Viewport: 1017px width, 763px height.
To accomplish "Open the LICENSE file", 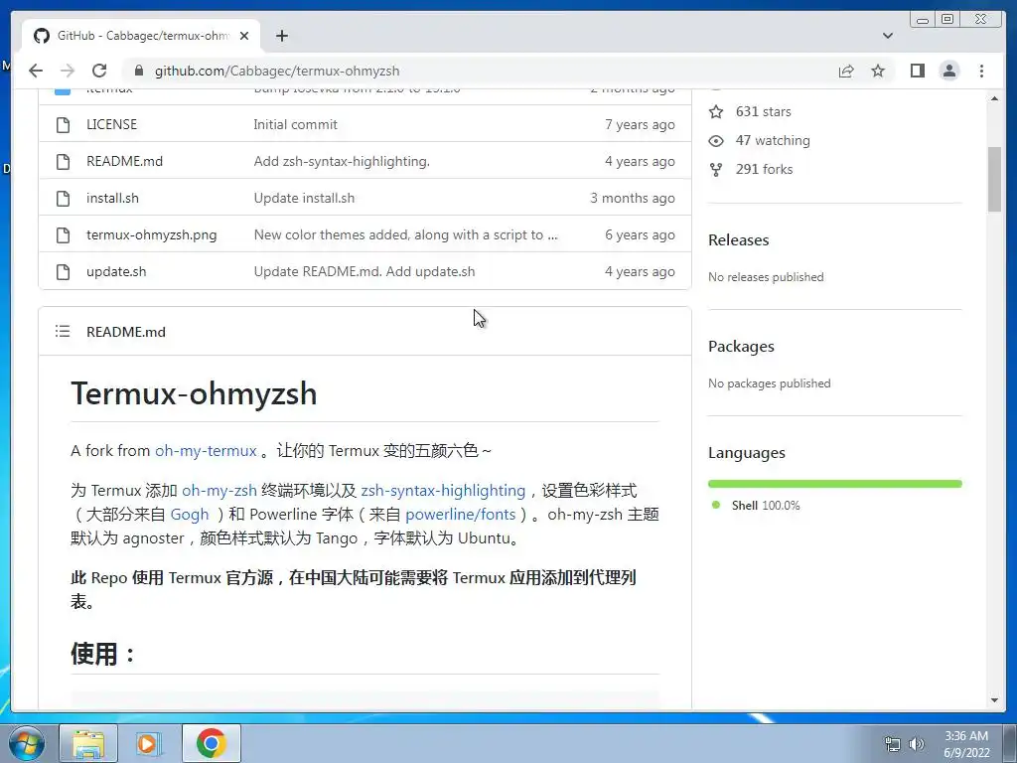I will point(111,124).
